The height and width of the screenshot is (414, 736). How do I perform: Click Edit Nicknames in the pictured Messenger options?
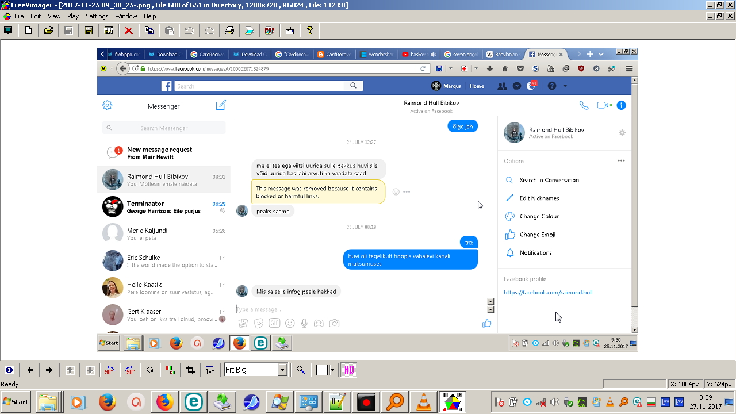tap(539, 198)
